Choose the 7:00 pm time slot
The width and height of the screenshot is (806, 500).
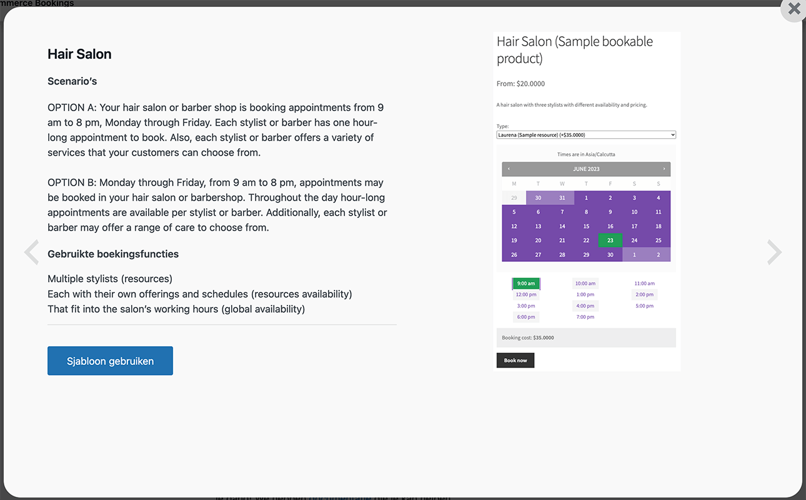coord(585,317)
